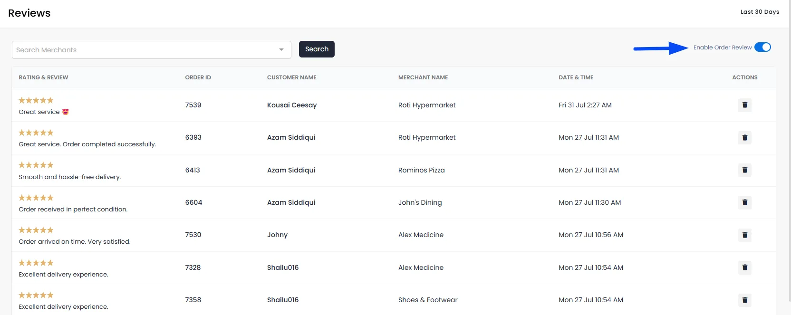Focus the Search Merchants input field
The height and width of the screenshot is (315, 791).
pyautogui.click(x=151, y=50)
